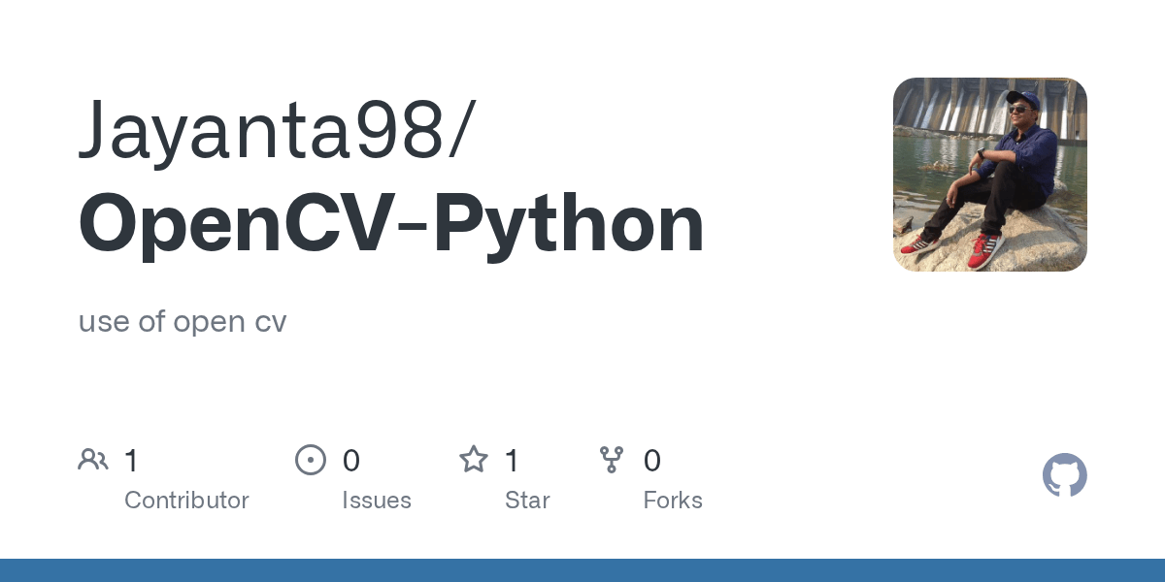The height and width of the screenshot is (582, 1165).
Task: Click the word 'Python' in the title
Action: tap(569, 223)
